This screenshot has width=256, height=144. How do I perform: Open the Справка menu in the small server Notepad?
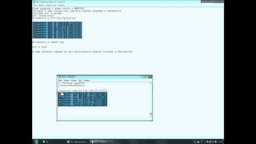(86, 80)
